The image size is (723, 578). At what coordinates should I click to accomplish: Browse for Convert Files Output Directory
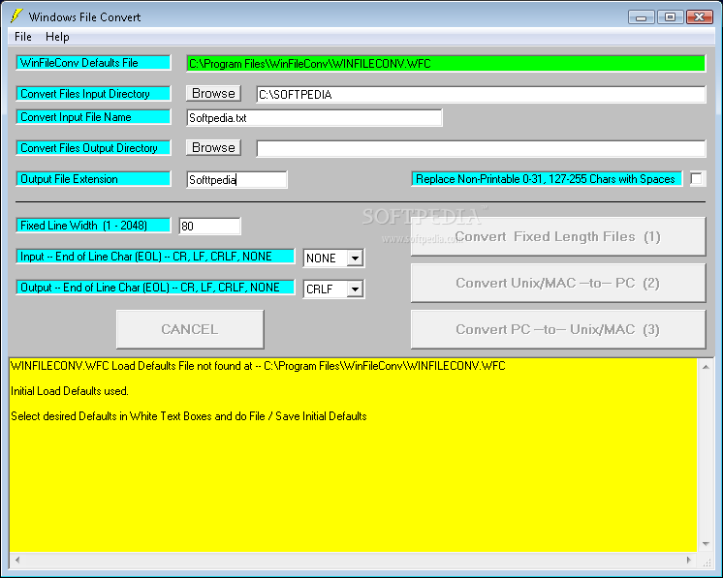213,147
